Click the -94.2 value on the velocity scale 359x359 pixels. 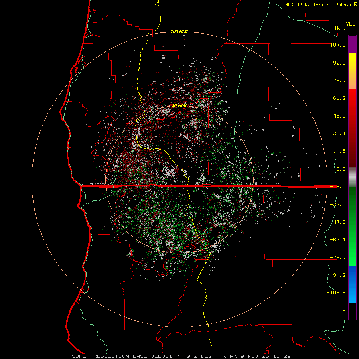point(338,275)
